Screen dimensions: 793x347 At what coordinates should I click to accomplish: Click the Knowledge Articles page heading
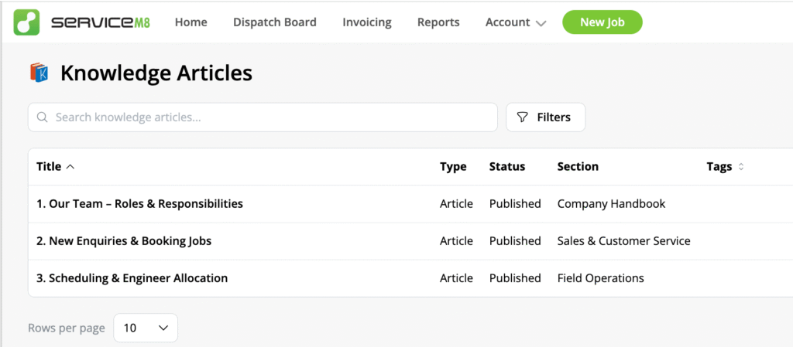tap(156, 73)
